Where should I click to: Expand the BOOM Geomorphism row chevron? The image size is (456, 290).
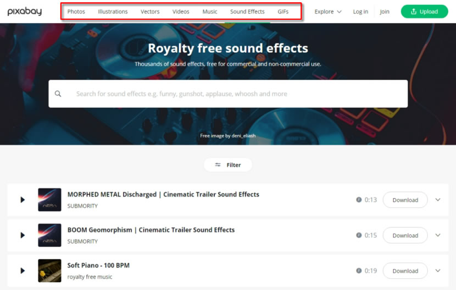(438, 236)
